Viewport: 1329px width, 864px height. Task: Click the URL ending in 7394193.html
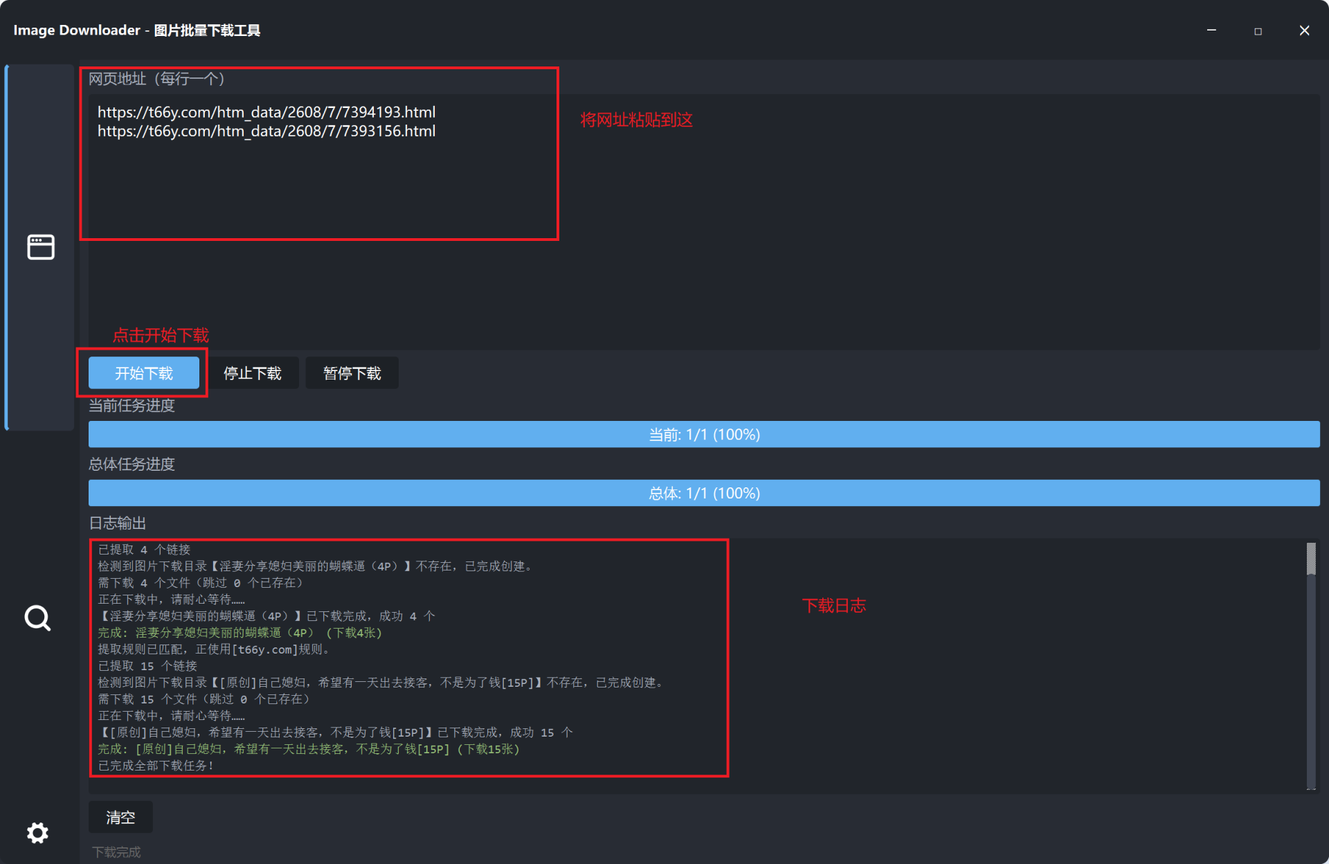click(x=266, y=112)
